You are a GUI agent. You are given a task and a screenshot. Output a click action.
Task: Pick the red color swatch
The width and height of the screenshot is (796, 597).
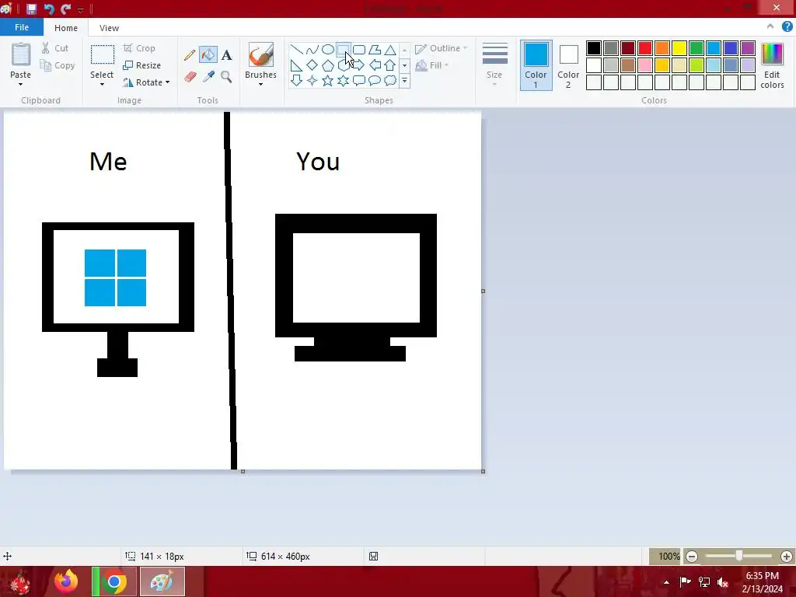coord(644,48)
